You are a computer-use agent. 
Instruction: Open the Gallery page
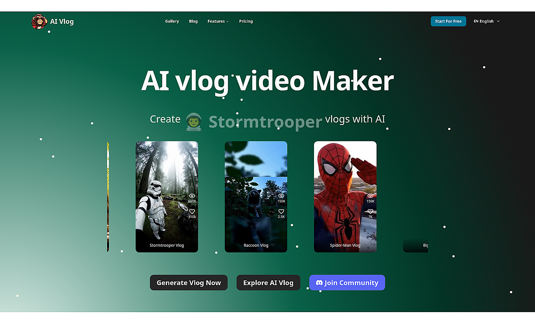point(172,21)
